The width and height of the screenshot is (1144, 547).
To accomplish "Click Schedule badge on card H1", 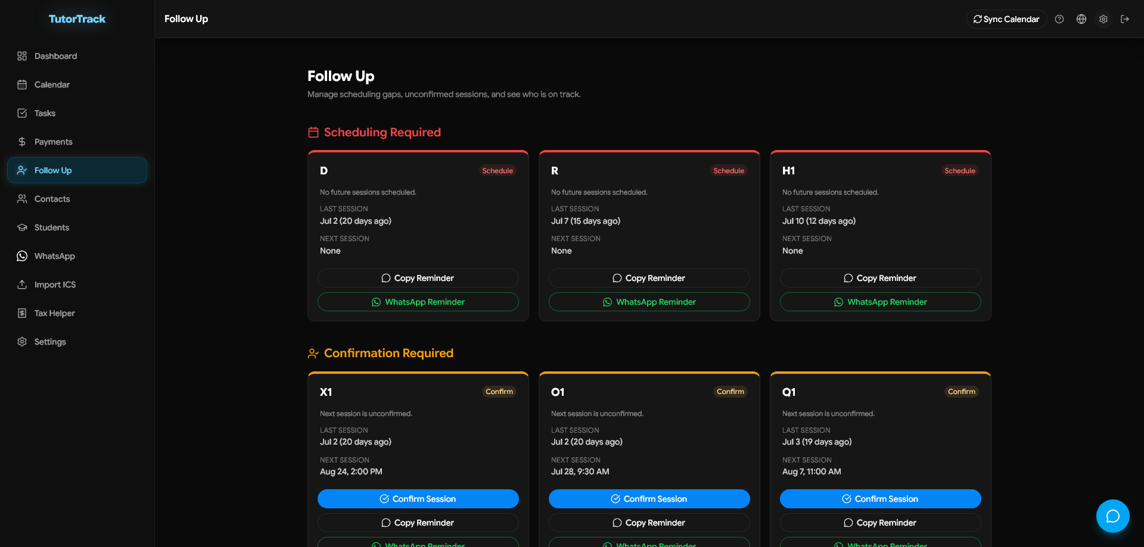I will pos(960,171).
